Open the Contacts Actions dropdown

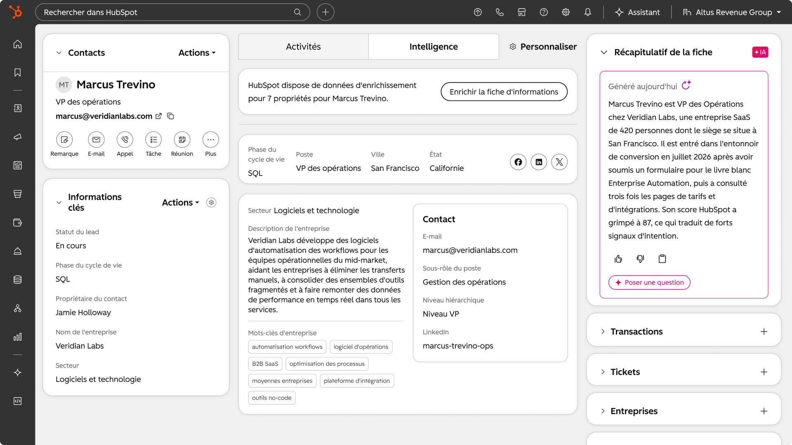click(197, 53)
